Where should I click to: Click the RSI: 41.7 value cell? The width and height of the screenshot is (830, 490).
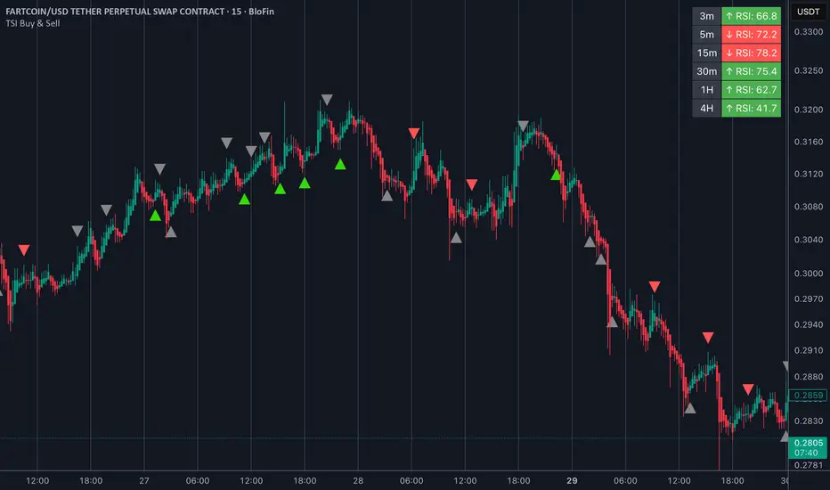point(751,108)
